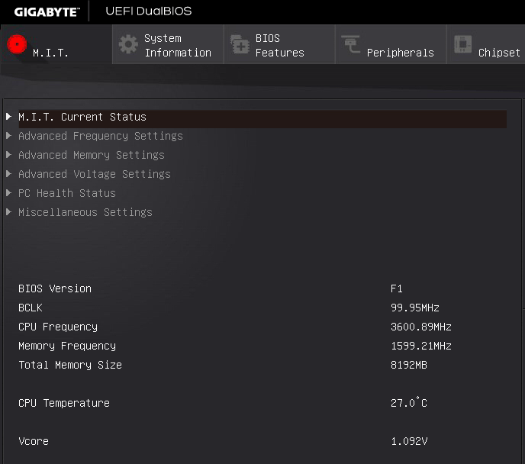The width and height of the screenshot is (525, 464).
Task: Open the Chipset tab
Action: click(x=486, y=44)
